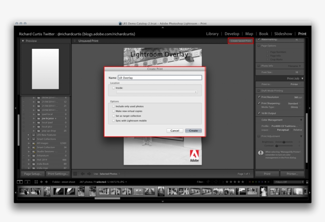Switch to the Develop module
This screenshot has height=222, width=325.
click(x=232, y=34)
